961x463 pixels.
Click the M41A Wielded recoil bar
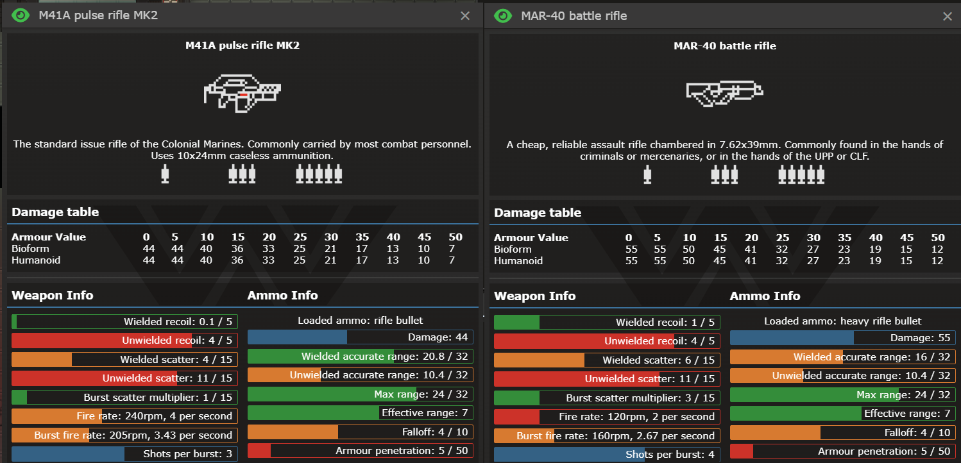pos(124,322)
